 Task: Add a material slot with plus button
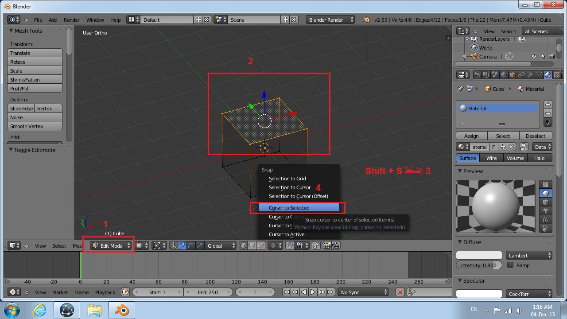point(548,105)
